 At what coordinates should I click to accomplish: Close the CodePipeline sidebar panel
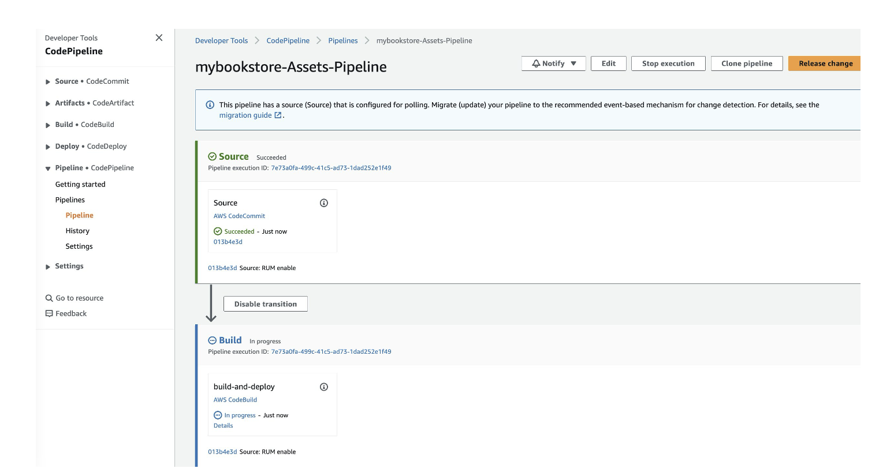159,37
